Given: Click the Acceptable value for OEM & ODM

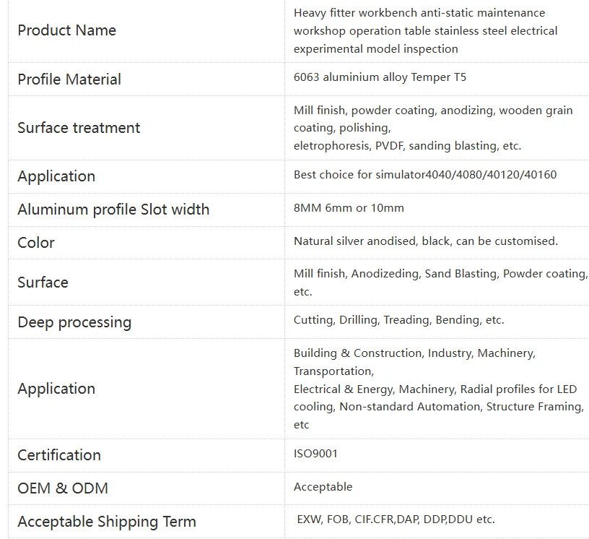Looking at the screenshot, I should [323, 487].
